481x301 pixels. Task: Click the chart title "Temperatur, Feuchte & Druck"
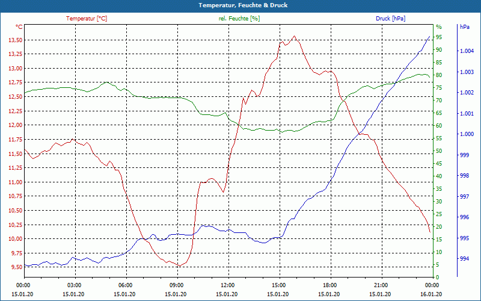(243, 5)
